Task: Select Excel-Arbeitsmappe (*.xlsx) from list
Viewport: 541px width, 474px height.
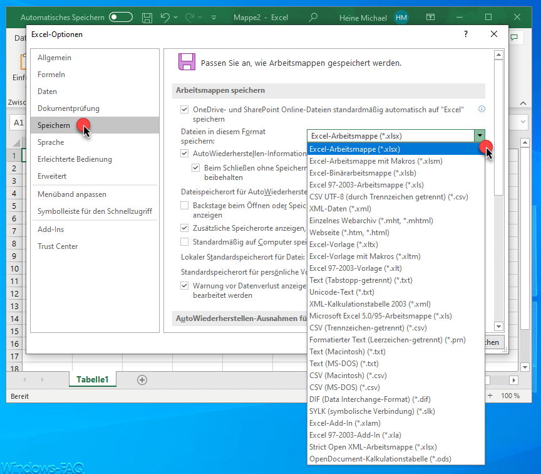Action: (396, 149)
